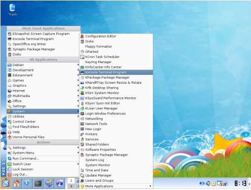Open the Trash icon on the desktop
The width and height of the screenshot is (251, 190).
(12, 10)
